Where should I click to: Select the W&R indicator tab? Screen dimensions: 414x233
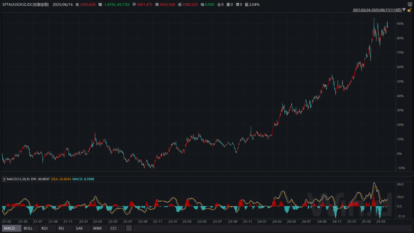(97, 228)
